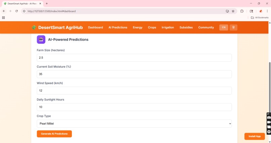Click the gear settings icon on right edge
Image resolution: width=271 pixels, height=143 pixels.
point(269,132)
